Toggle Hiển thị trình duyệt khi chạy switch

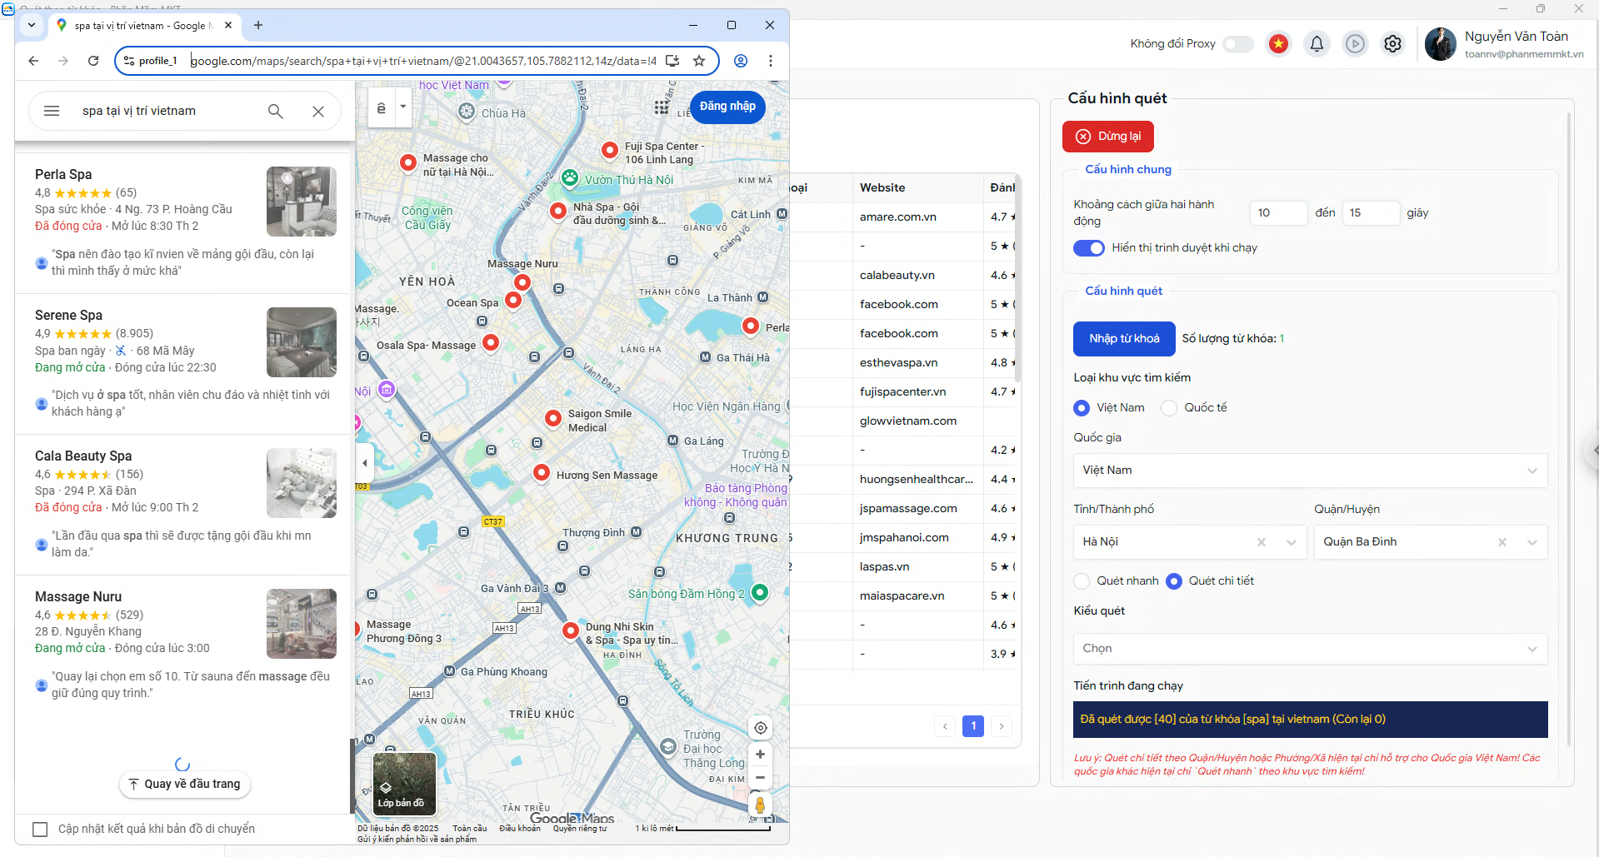pos(1088,247)
